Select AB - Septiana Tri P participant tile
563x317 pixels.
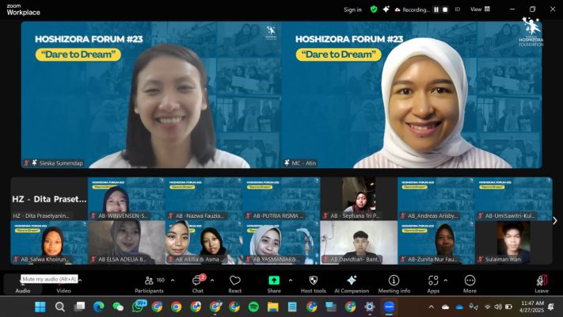point(359,199)
